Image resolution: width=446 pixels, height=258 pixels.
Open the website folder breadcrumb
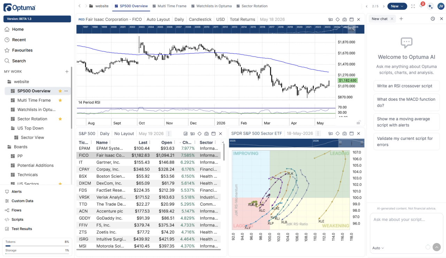[x=99, y=6]
